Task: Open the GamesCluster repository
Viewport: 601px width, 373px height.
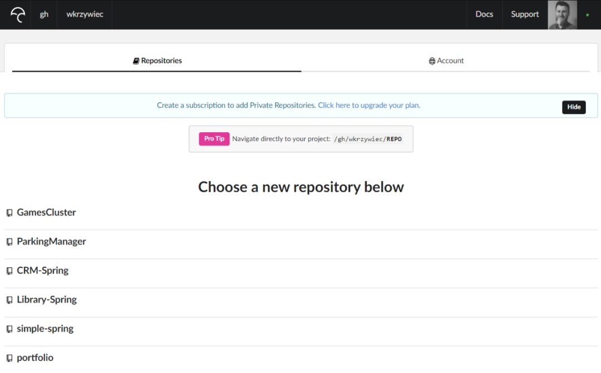Action: (46, 212)
